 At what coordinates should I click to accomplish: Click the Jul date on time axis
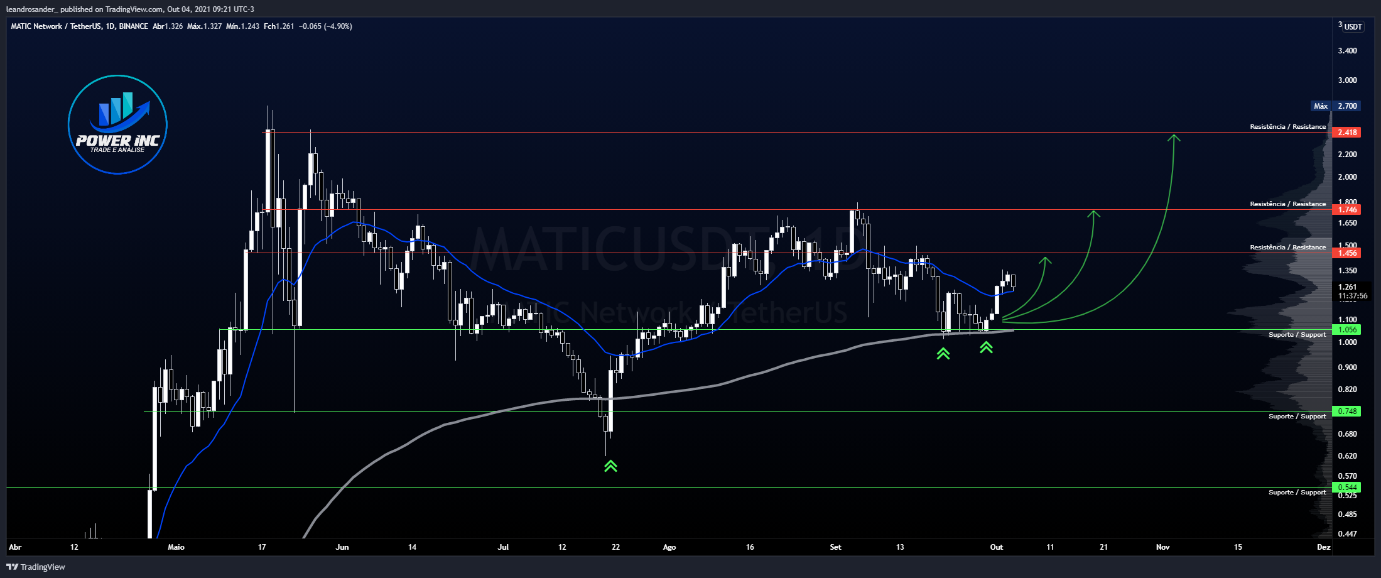[503, 547]
